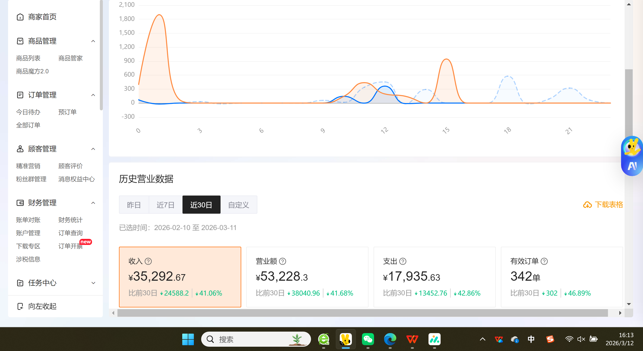Click the 支出 help question-mark icon

[403, 261]
